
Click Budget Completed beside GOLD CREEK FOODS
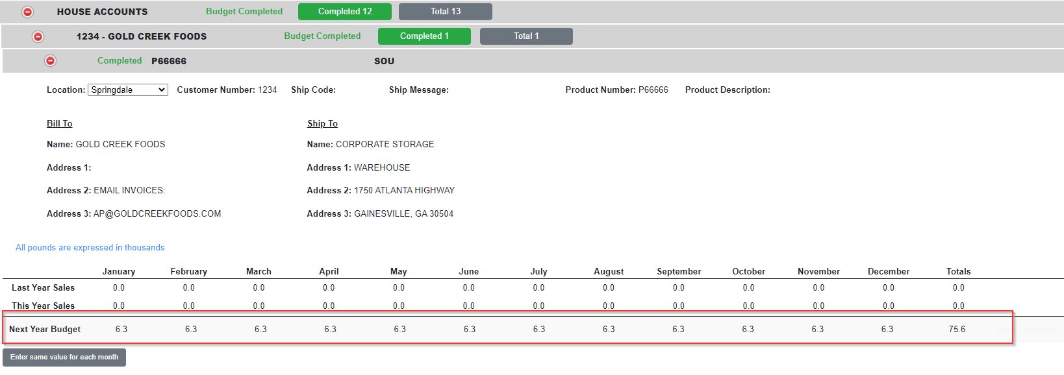click(x=322, y=36)
